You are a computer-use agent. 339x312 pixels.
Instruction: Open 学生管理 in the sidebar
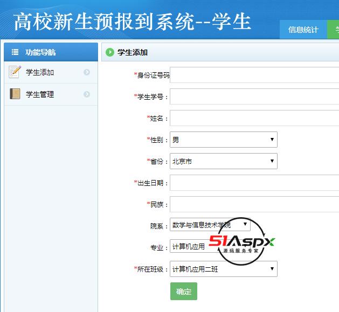(x=51, y=94)
